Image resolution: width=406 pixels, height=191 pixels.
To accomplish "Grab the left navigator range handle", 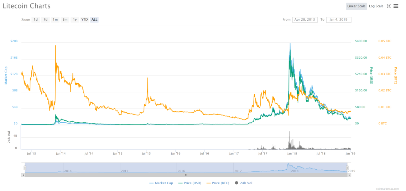I will coord(25,168).
